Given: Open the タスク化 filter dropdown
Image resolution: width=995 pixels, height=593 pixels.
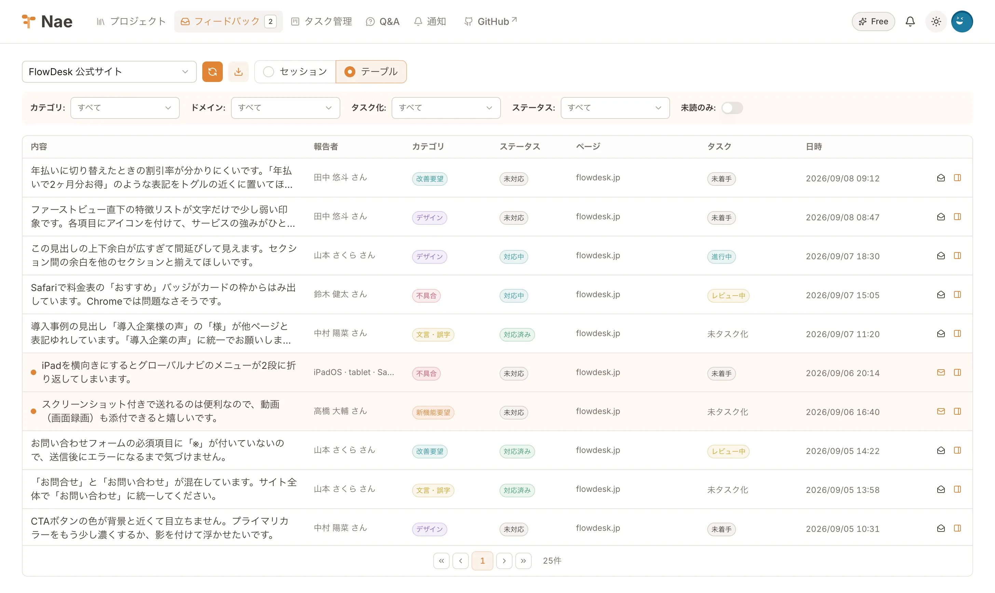Looking at the screenshot, I should (446, 108).
